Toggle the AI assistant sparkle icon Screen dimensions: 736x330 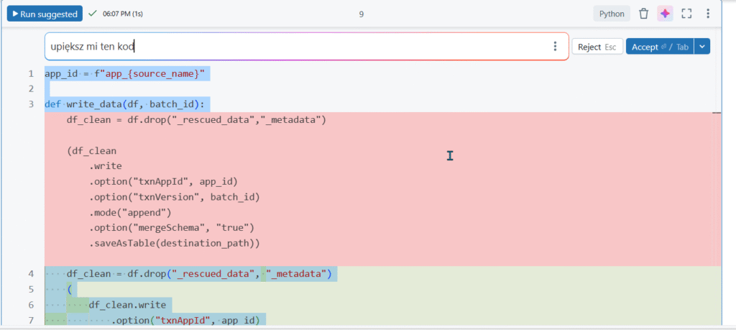pos(665,14)
